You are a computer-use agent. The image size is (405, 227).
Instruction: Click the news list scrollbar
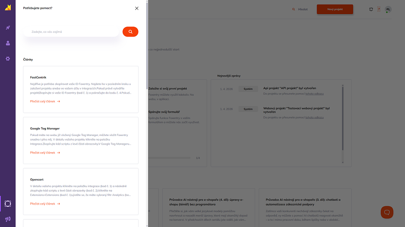343,118
